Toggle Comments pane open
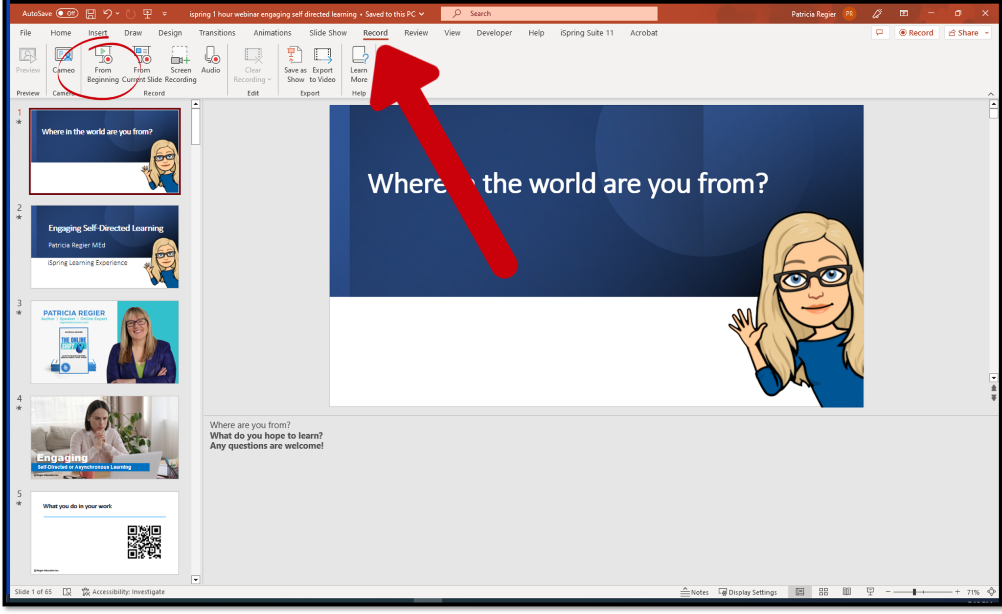 pyautogui.click(x=880, y=32)
